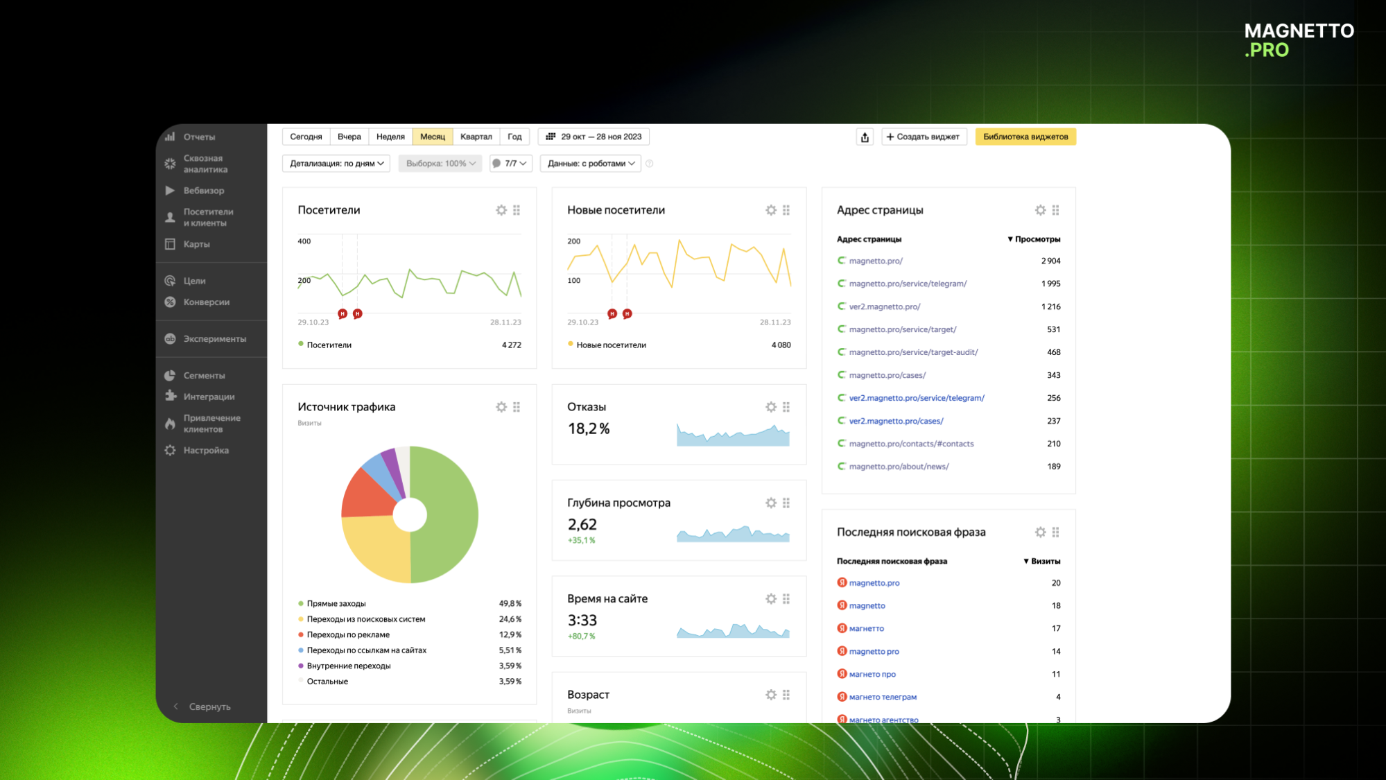
Task: Open Сквозная аналитика in the sidebar
Action: [x=205, y=164]
